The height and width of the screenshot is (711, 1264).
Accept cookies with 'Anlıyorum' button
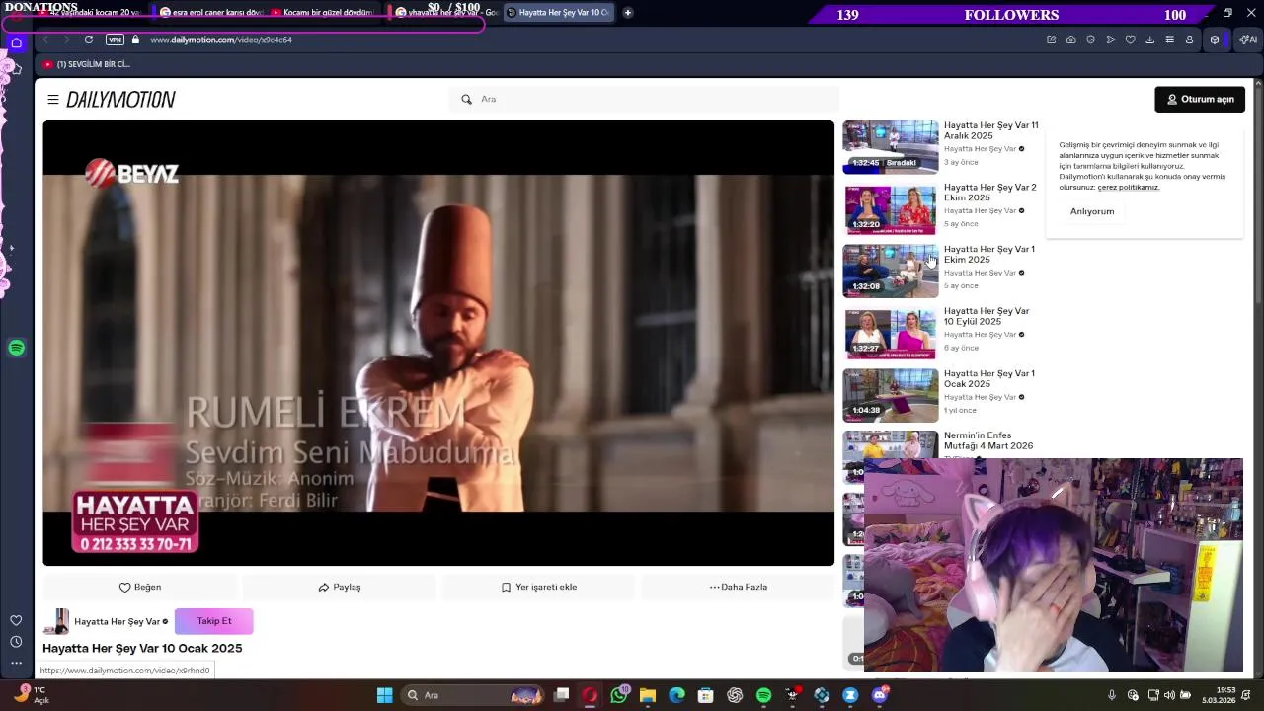[x=1091, y=211]
